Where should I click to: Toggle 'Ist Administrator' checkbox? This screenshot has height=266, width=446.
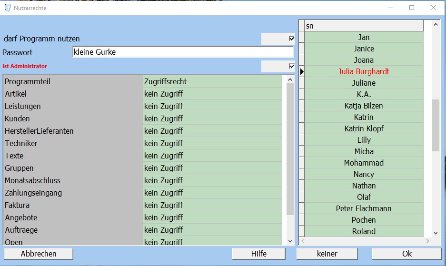pos(292,66)
